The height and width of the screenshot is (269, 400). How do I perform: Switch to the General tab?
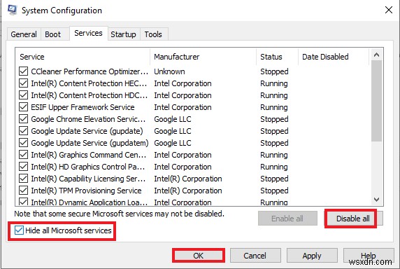[24, 34]
